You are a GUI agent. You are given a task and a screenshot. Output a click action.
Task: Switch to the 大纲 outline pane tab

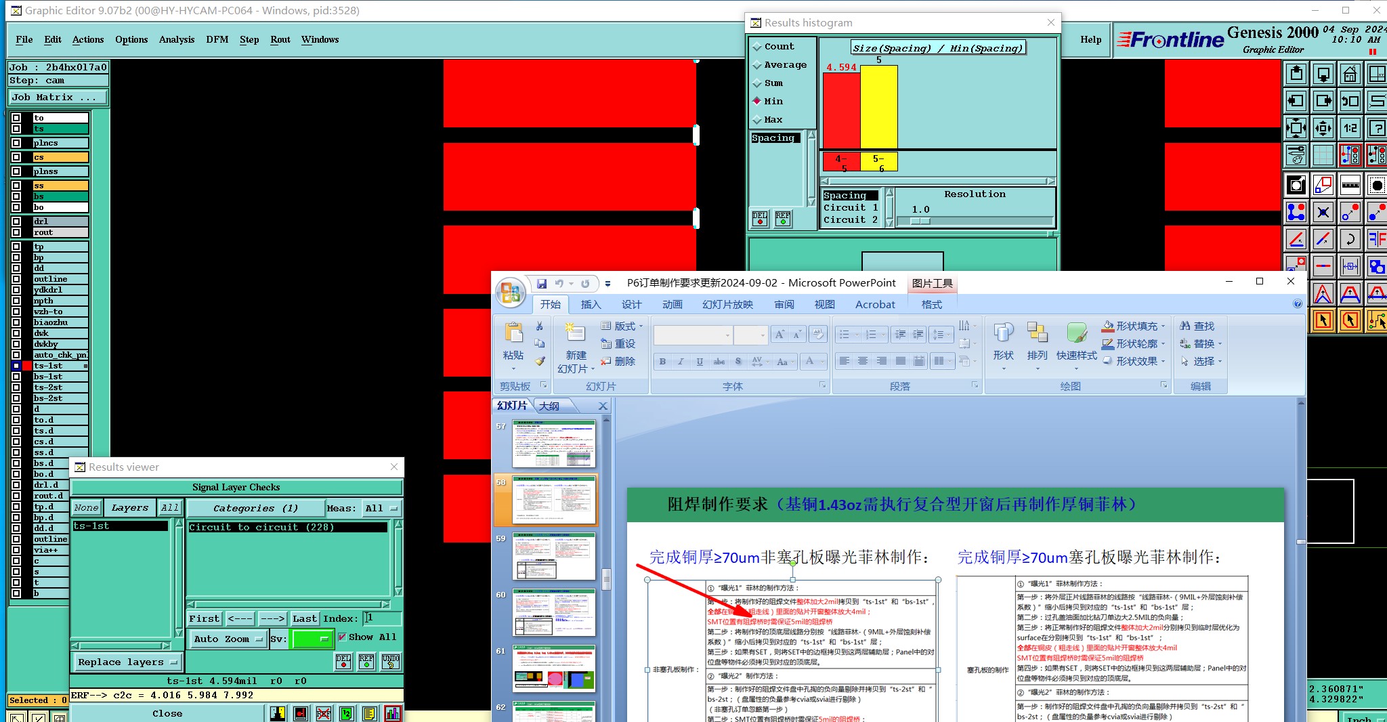[549, 406]
